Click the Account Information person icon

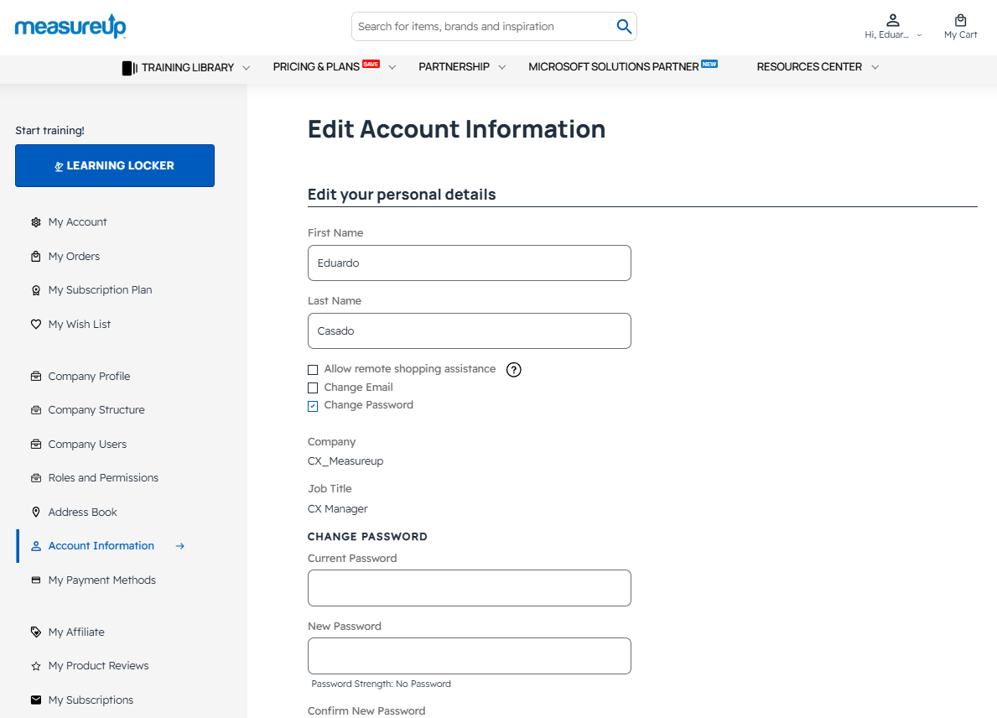pos(36,546)
